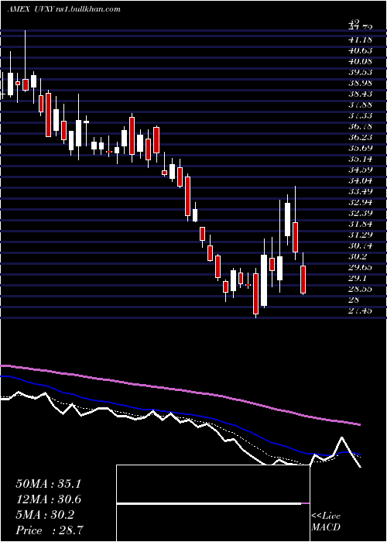Click the 34.59 price axis label
Image resolution: width=387 pixels, height=542 pixels.
361,170
